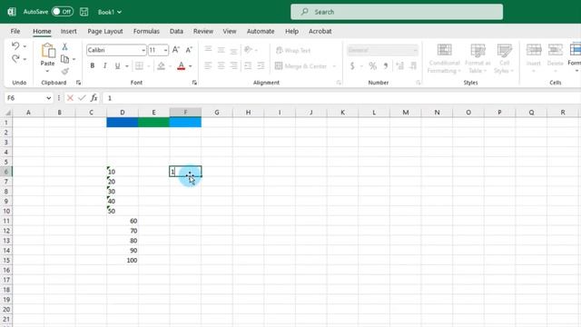The height and width of the screenshot is (327, 581).
Task: Apply Underline formatting
Action: pyautogui.click(x=117, y=66)
